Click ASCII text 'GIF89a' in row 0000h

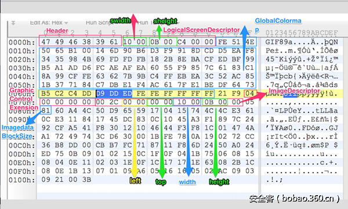[279, 42]
